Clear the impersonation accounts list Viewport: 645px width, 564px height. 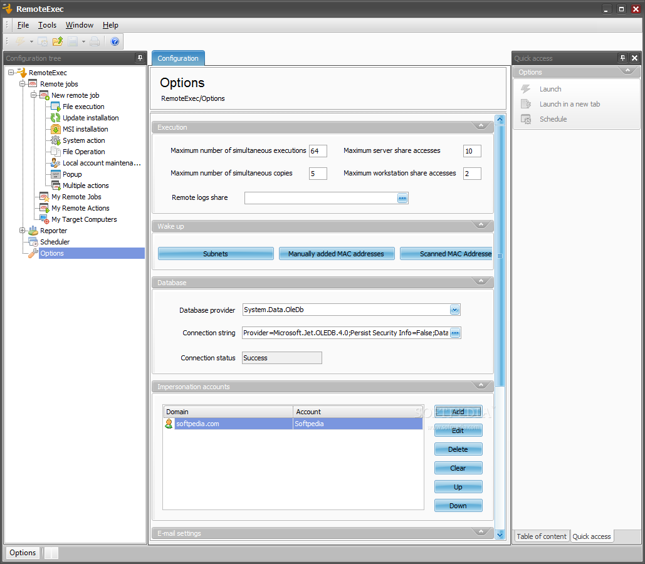click(458, 468)
